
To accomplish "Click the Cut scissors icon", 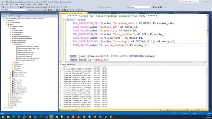I will [49, 7].
